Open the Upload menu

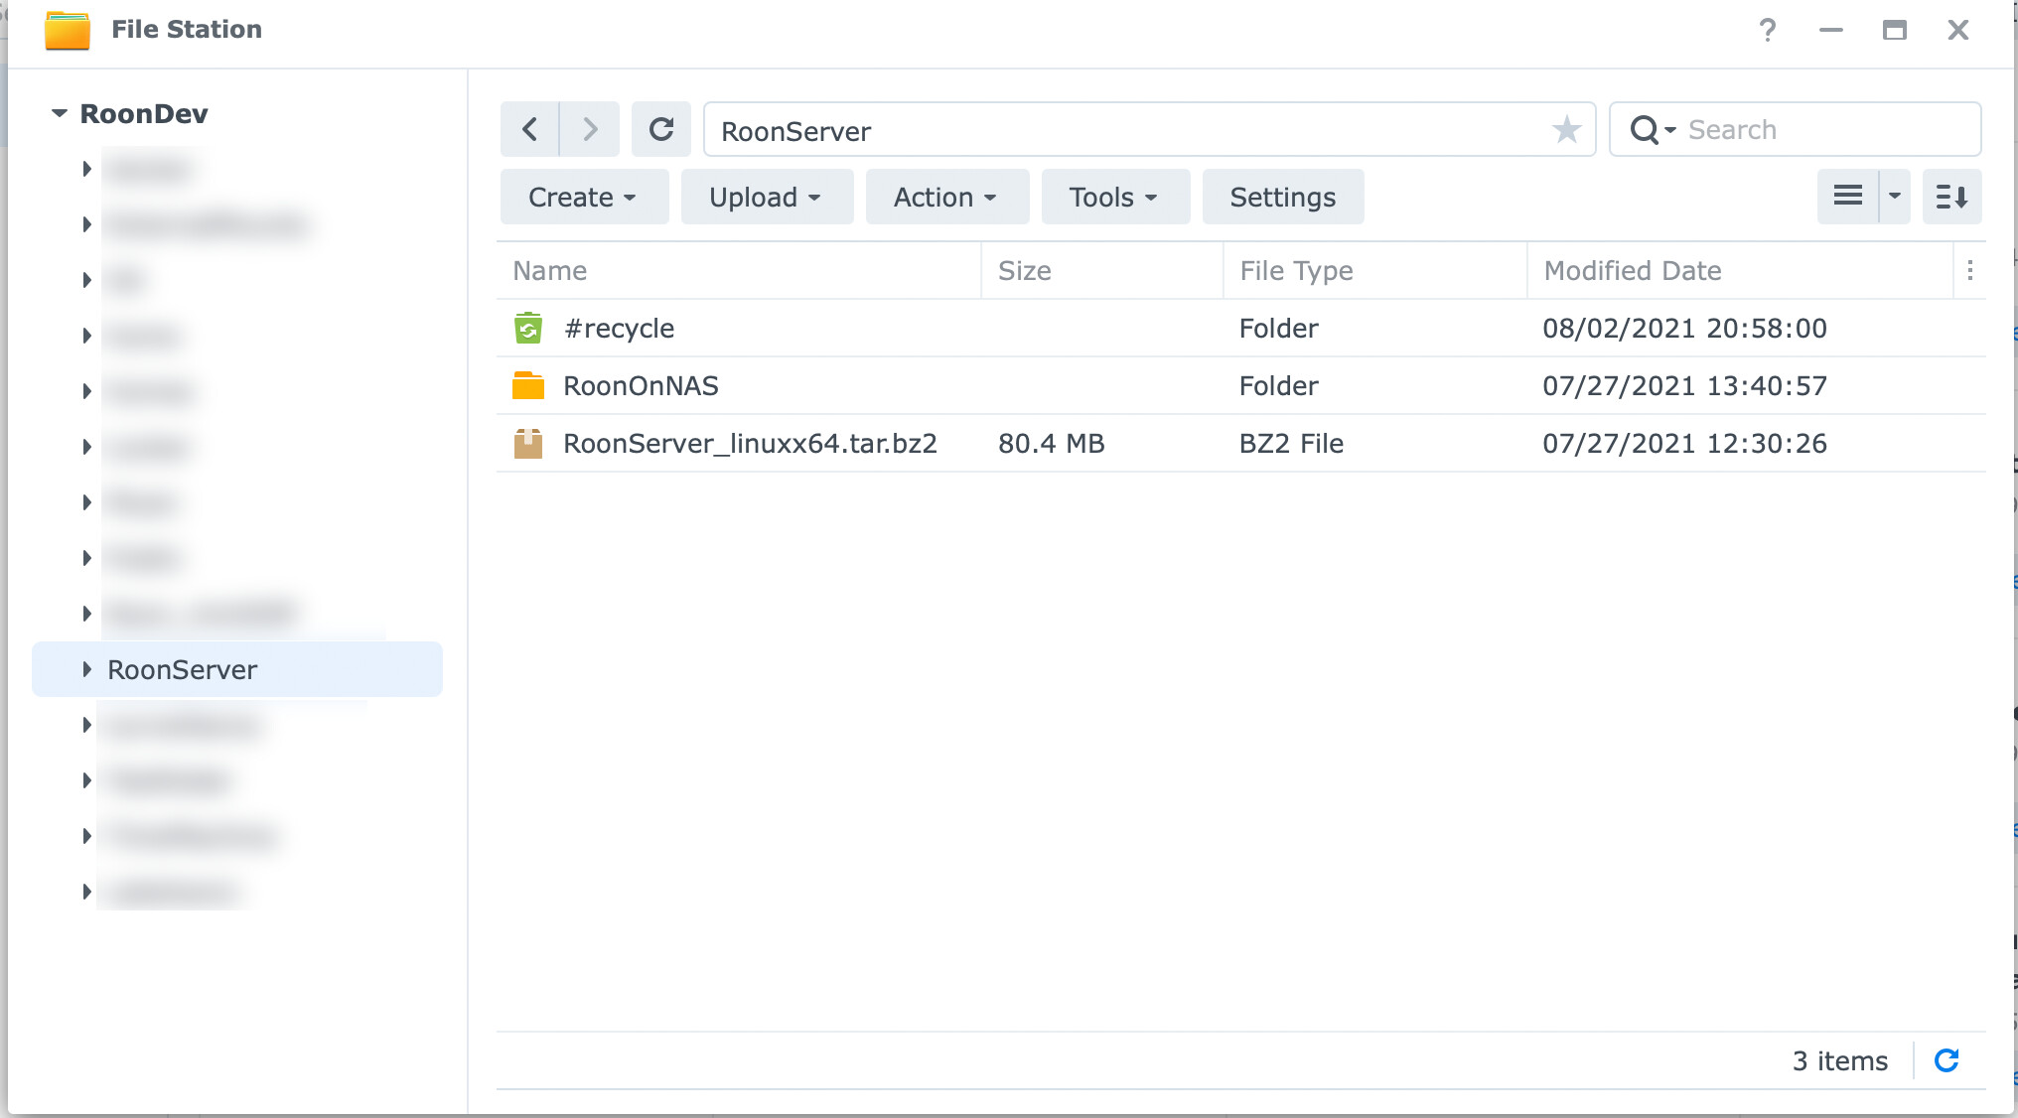pyautogui.click(x=767, y=197)
